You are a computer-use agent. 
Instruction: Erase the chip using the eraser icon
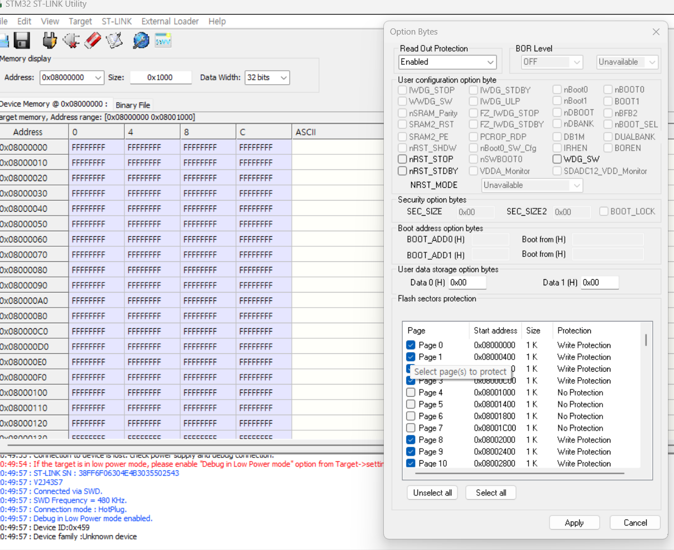click(x=92, y=40)
